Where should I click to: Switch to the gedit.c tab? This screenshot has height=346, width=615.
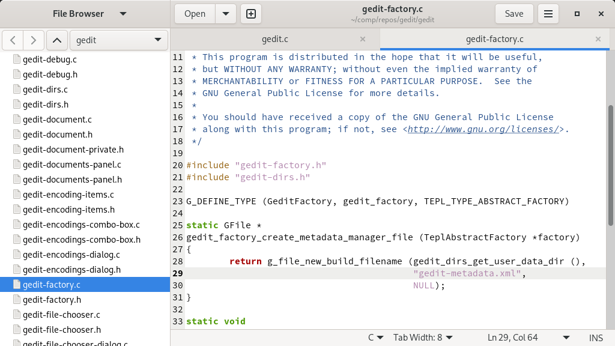click(x=275, y=39)
